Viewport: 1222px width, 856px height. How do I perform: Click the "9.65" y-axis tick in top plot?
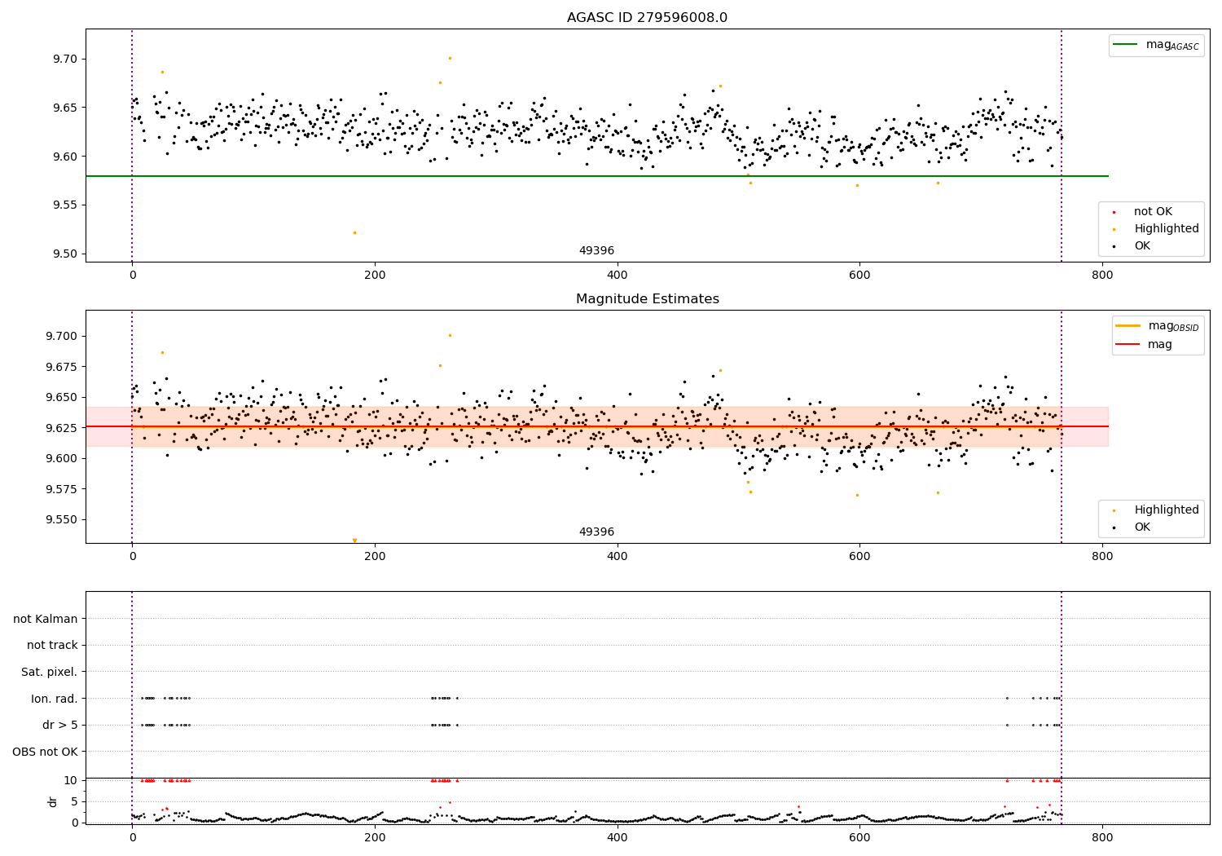click(x=66, y=108)
